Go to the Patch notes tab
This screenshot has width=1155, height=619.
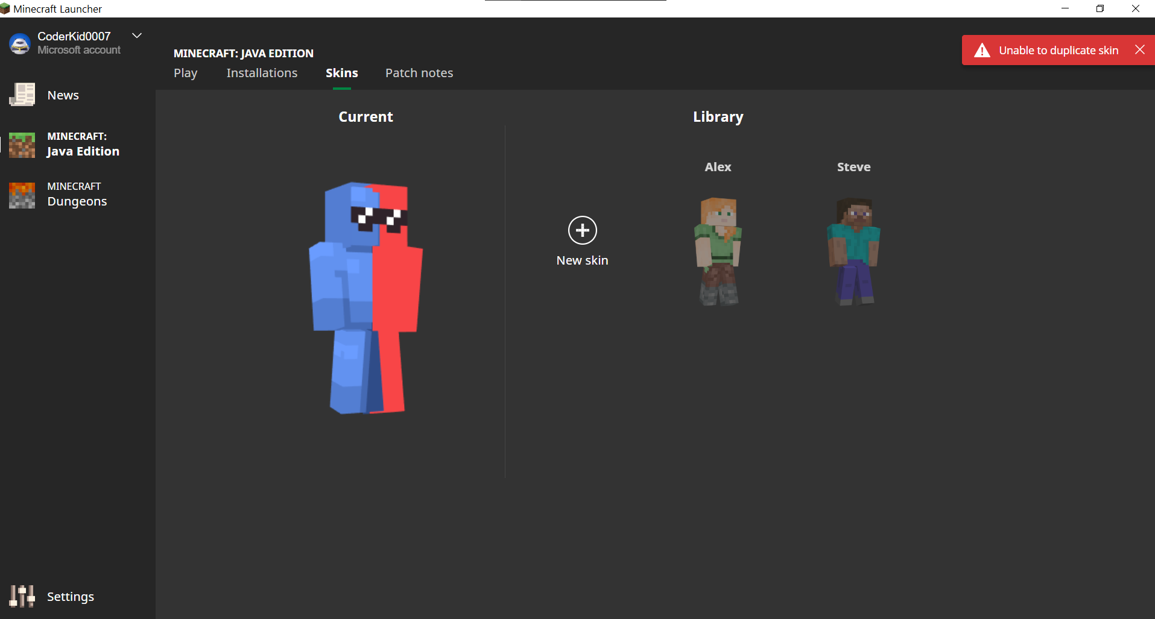(419, 73)
